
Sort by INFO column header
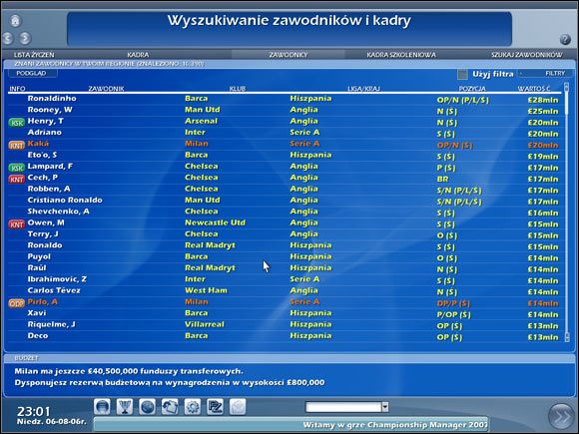tap(17, 89)
